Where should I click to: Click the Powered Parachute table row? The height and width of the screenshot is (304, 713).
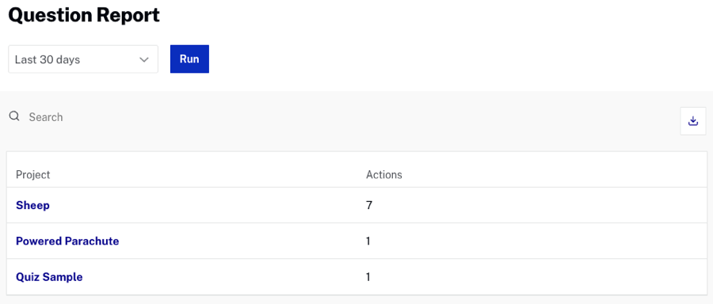coord(357,241)
